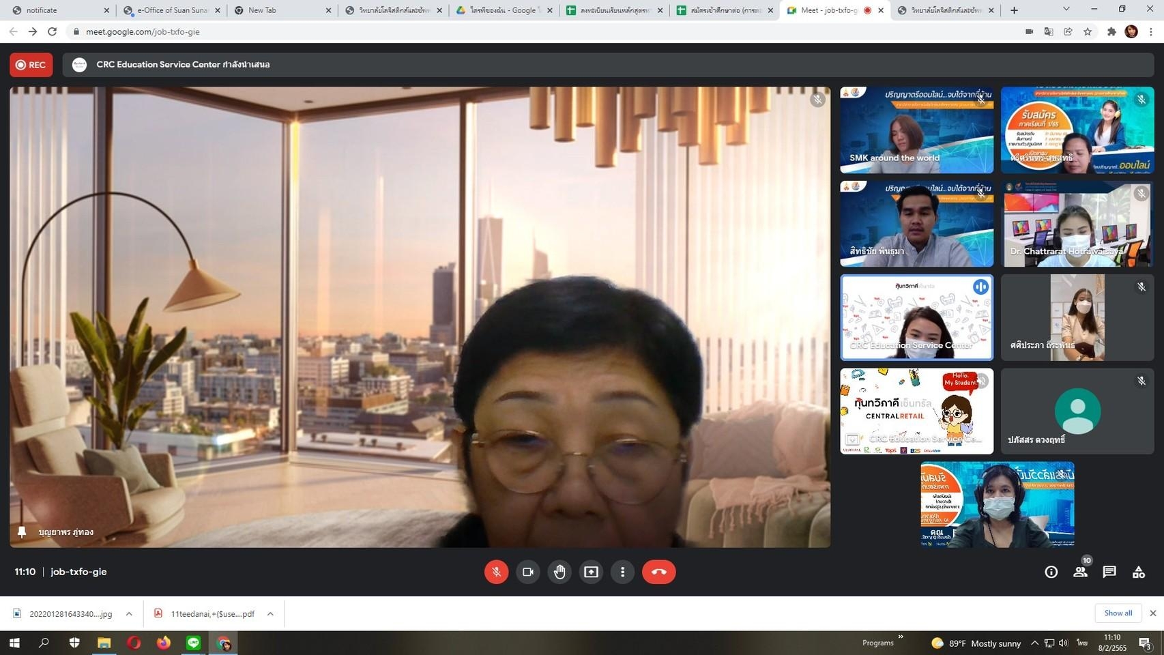The height and width of the screenshot is (655, 1164).
Task: Click the Present now screen share icon
Action: 591,572
